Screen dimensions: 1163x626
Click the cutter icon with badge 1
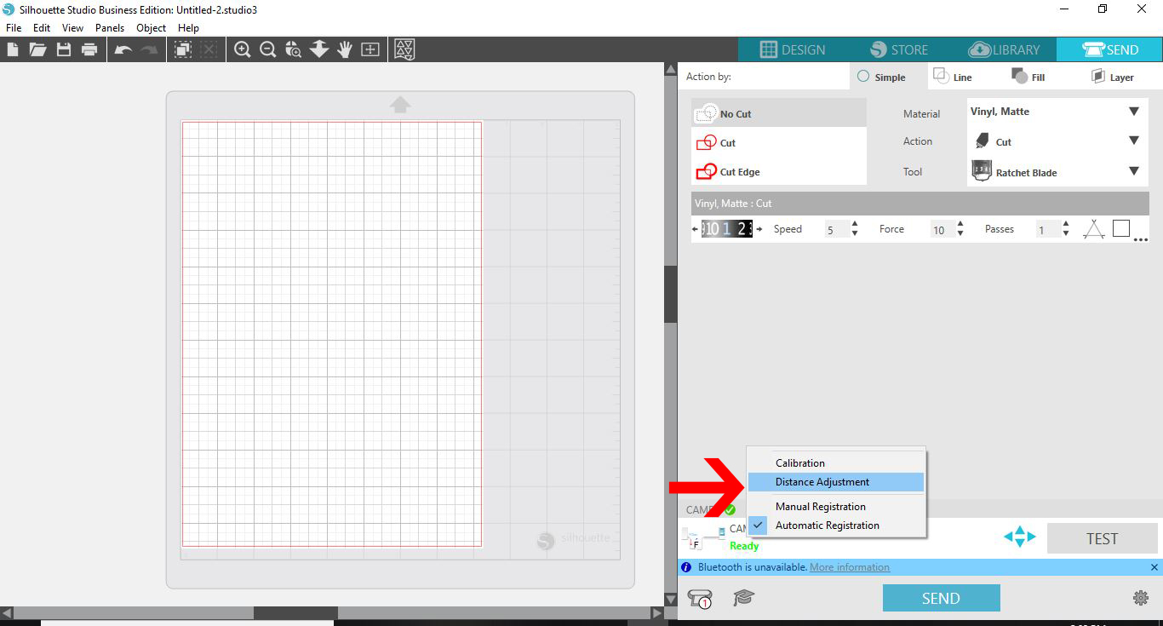tap(700, 598)
